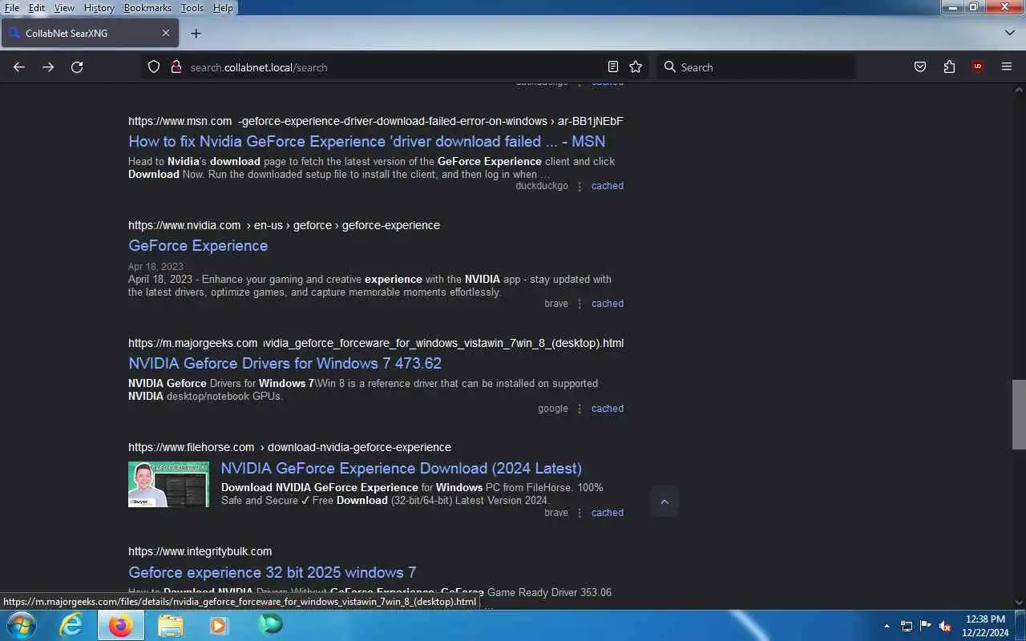1026x641 pixels.
Task: Click the network tray icon
Action: [907, 626]
